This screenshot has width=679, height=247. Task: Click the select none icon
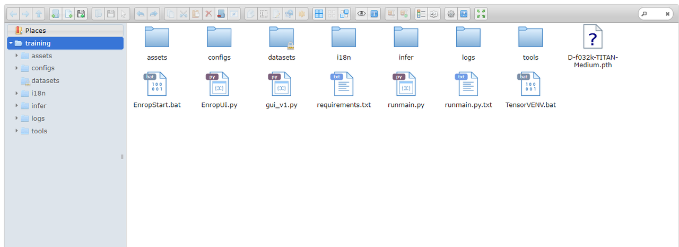[x=332, y=14]
